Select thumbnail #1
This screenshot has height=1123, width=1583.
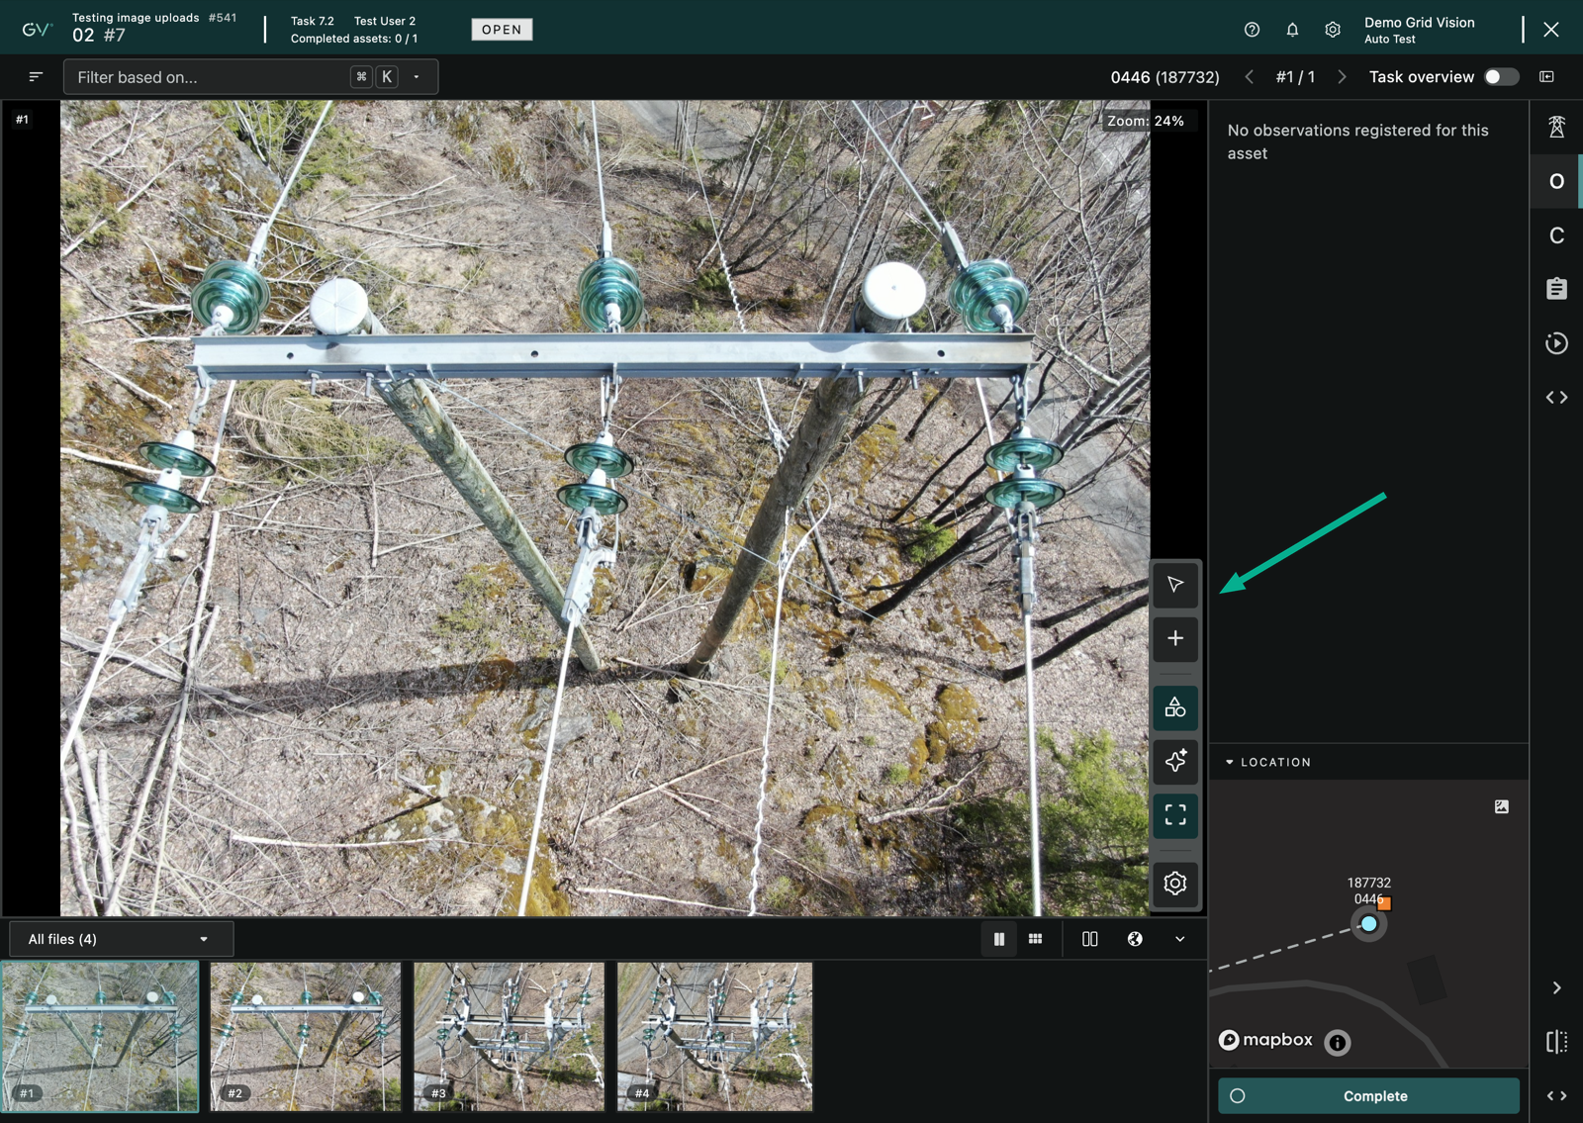point(100,1036)
